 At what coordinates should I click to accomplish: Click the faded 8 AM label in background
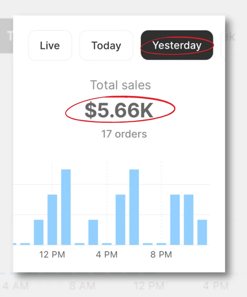[x=82, y=285]
